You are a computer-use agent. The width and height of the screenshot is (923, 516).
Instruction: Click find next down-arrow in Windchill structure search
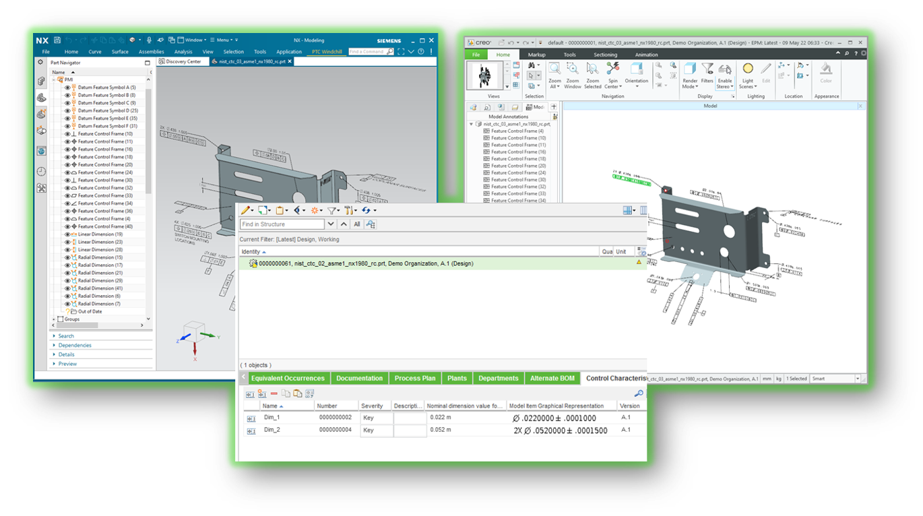pos(331,224)
